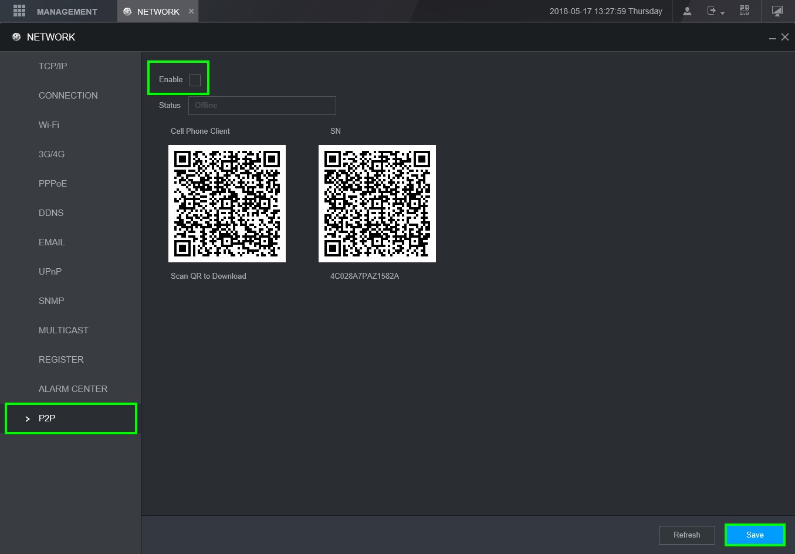Image resolution: width=795 pixels, height=554 pixels.
Task: Open the Management grid icon
Action: pos(19,11)
